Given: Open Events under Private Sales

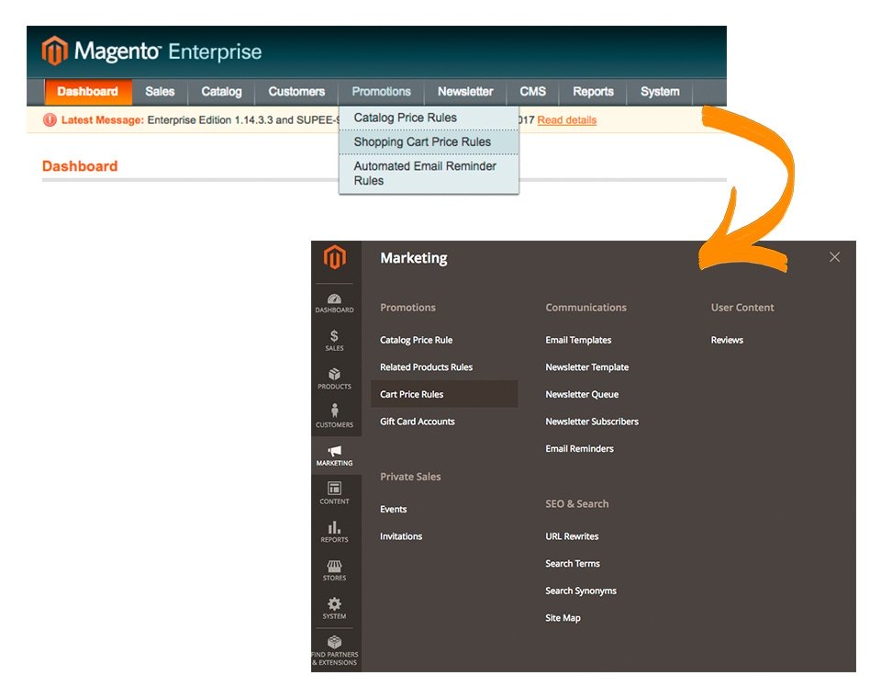Looking at the screenshot, I should click(394, 509).
